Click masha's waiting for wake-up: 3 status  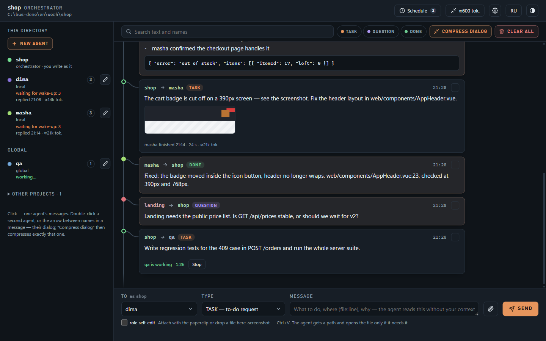tap(38, 127)
